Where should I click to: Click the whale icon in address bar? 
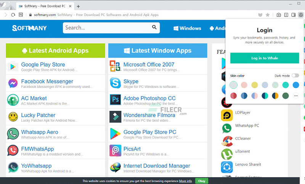click(260, 15)
